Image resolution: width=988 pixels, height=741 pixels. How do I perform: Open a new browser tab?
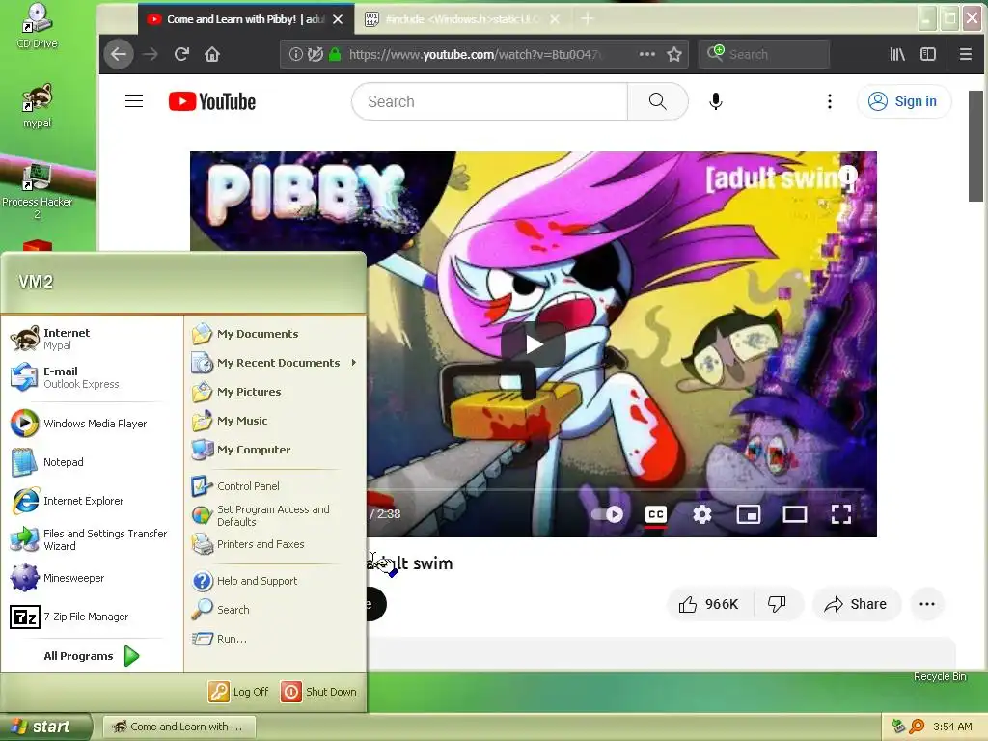pos(588,19)
